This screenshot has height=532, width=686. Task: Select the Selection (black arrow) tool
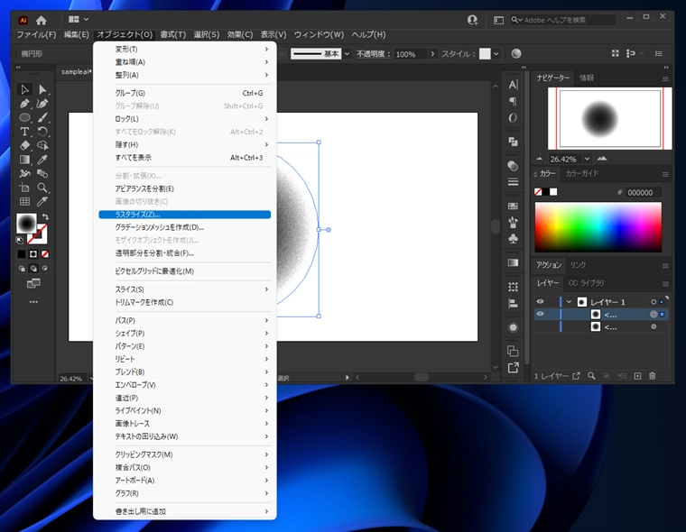[x=24, y=89]
